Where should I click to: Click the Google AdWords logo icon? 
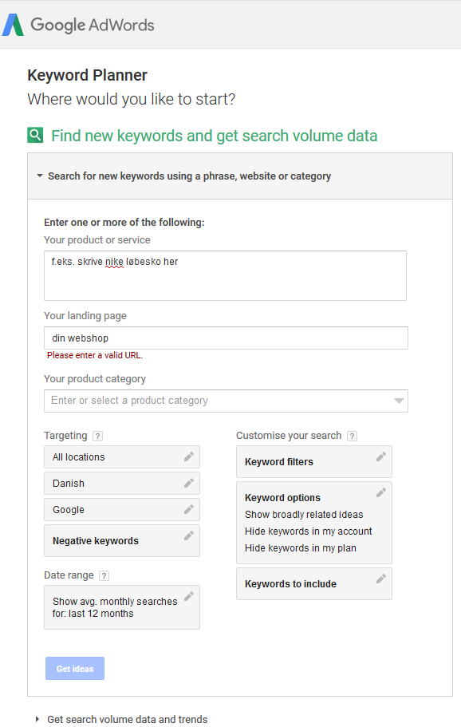13,25
